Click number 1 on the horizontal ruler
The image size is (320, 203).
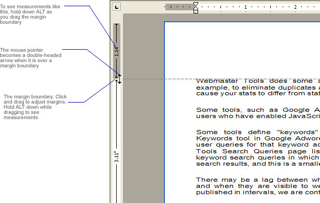point(245,7)
